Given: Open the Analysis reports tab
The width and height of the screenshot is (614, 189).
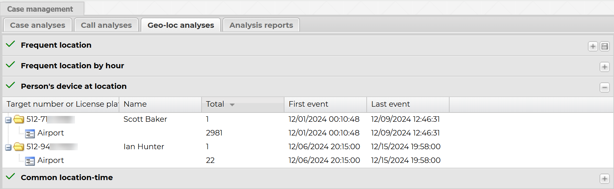Looking at the screenshot, I should [x=261, y=25].
